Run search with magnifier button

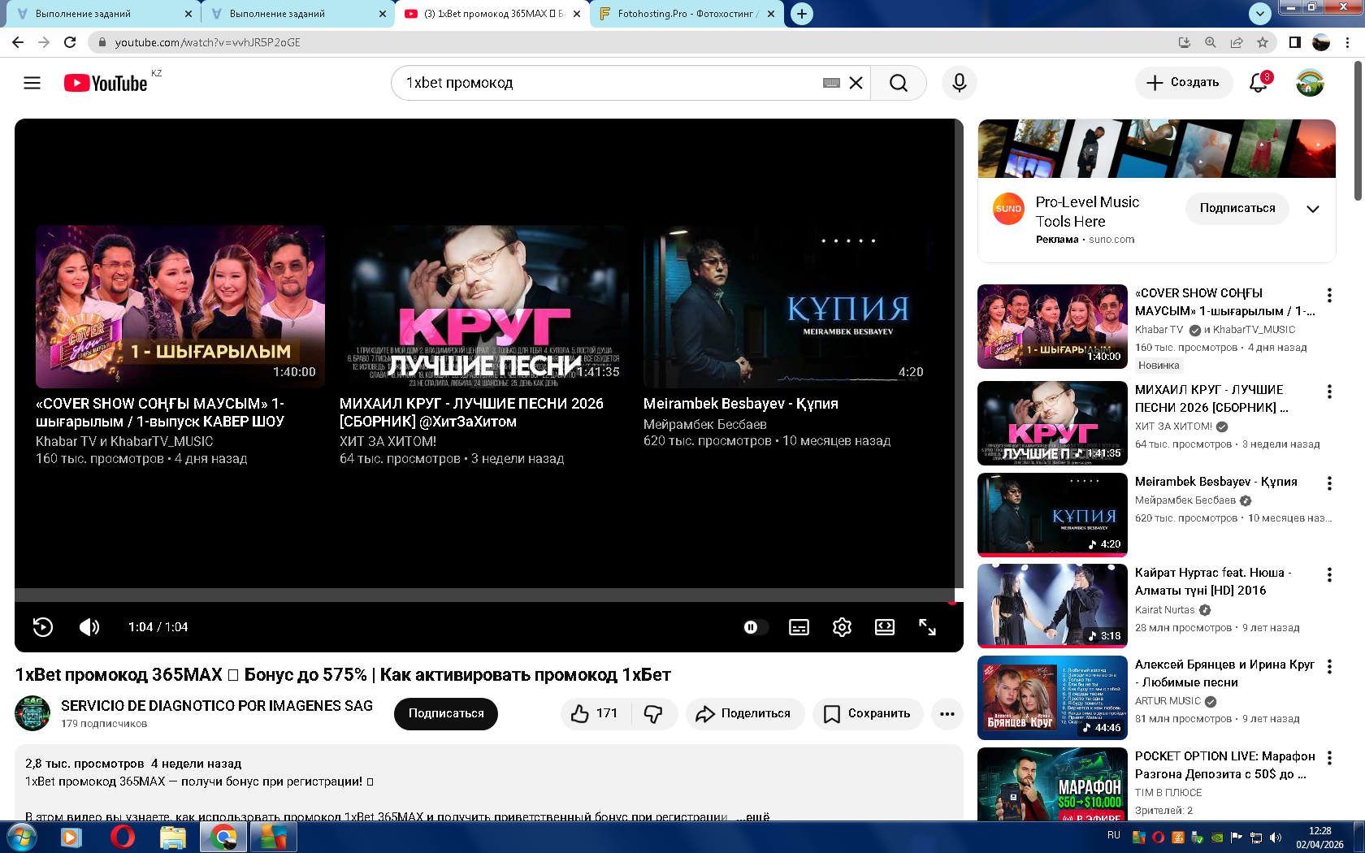(898, 83)
